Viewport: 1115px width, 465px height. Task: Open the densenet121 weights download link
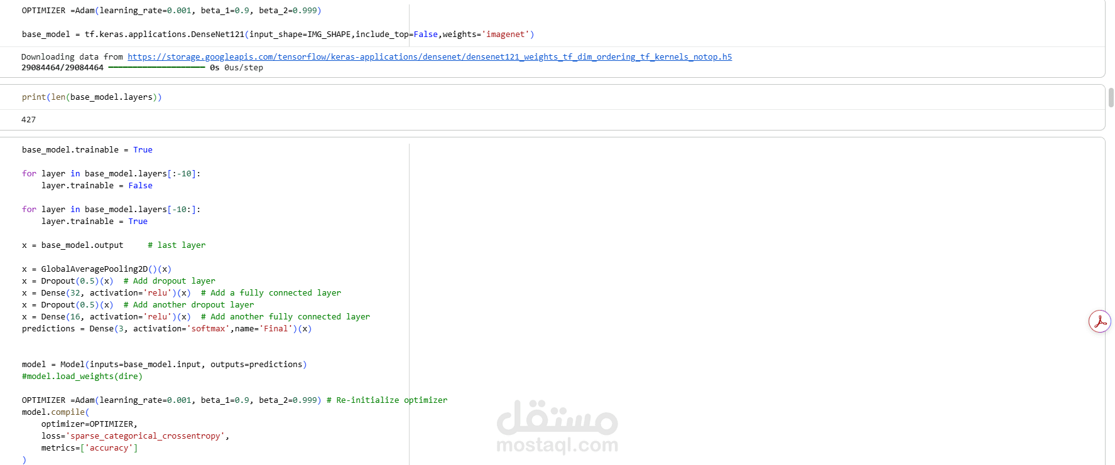click(430, 57)
